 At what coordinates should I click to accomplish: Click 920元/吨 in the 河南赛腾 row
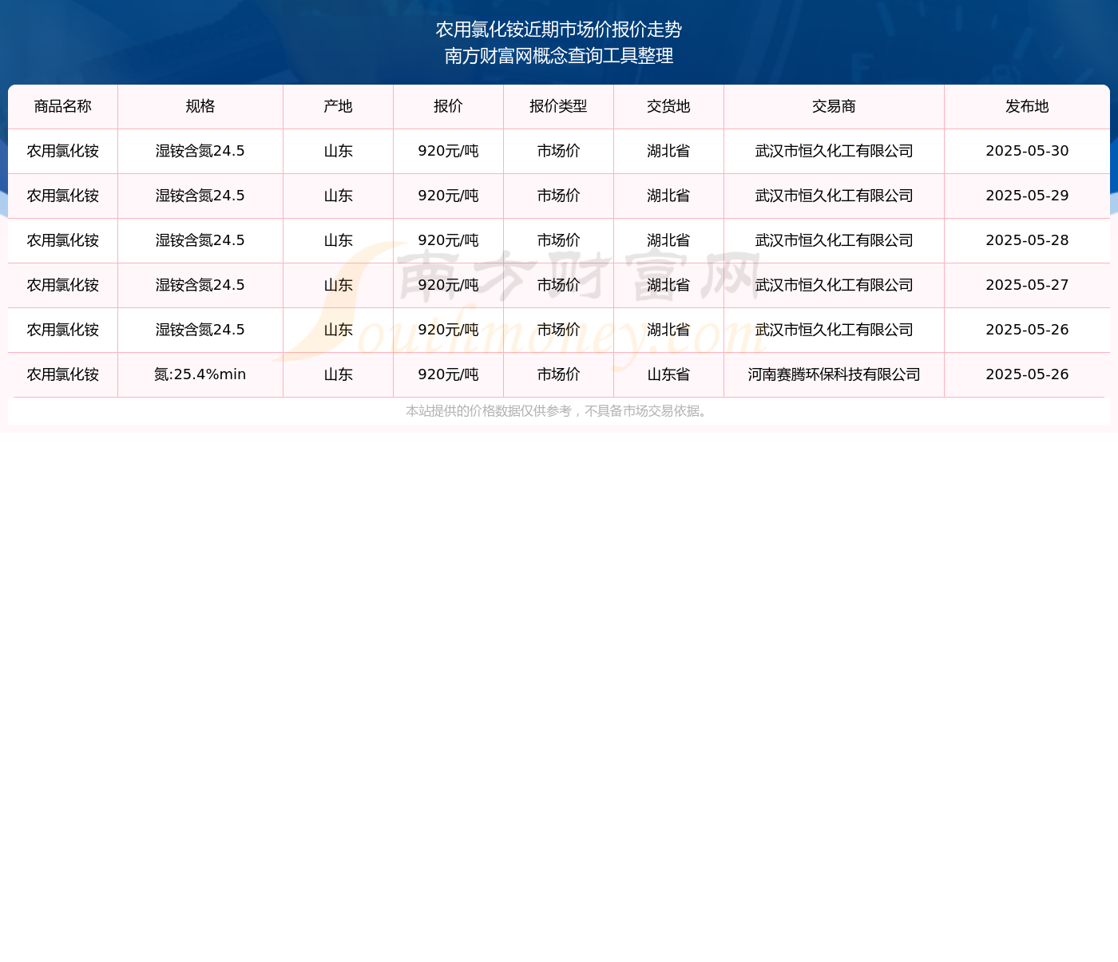pyautogui.click(x=448, y=374)
